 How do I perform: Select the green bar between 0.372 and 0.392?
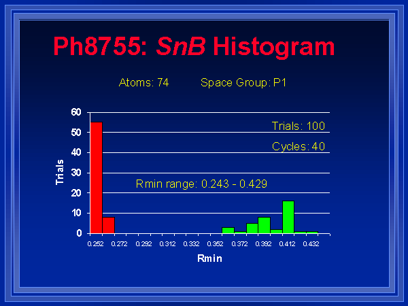coord(252,228)
